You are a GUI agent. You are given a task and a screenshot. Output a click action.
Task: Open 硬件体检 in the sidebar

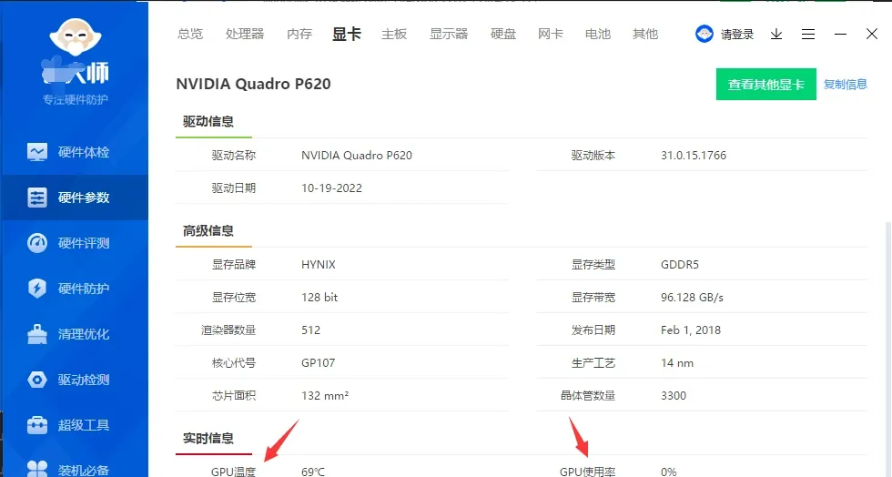pyautogui.click(x=74, y=152)
